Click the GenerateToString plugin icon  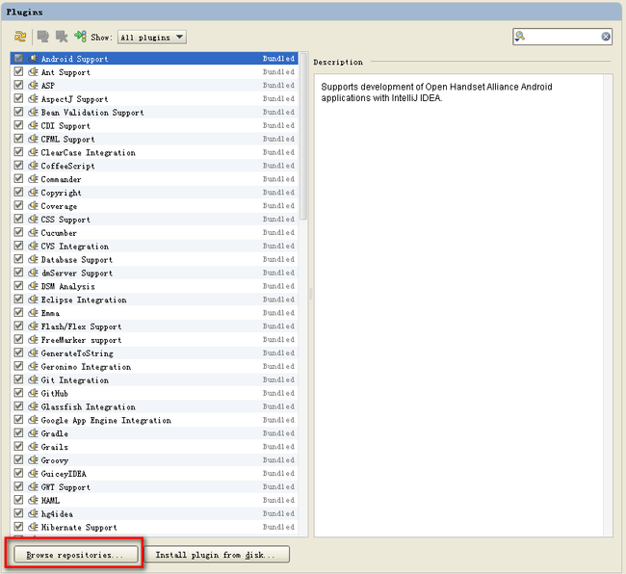pyautogui.click(x=33, y=352)
